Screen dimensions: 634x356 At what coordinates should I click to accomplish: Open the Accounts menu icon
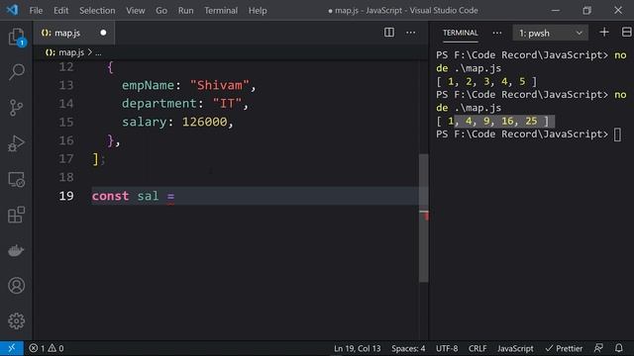click(16, 286)
